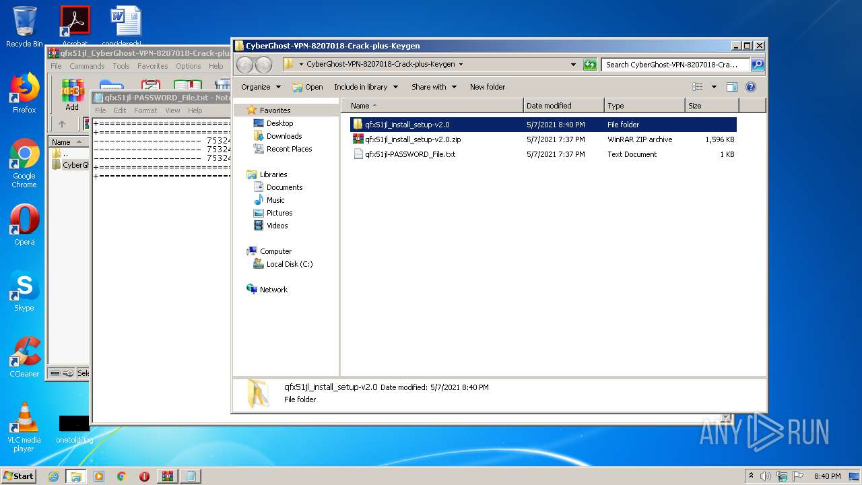Select Desktop in the navigation pane
This screenshot has height=485, width=862.
[279, 123]
